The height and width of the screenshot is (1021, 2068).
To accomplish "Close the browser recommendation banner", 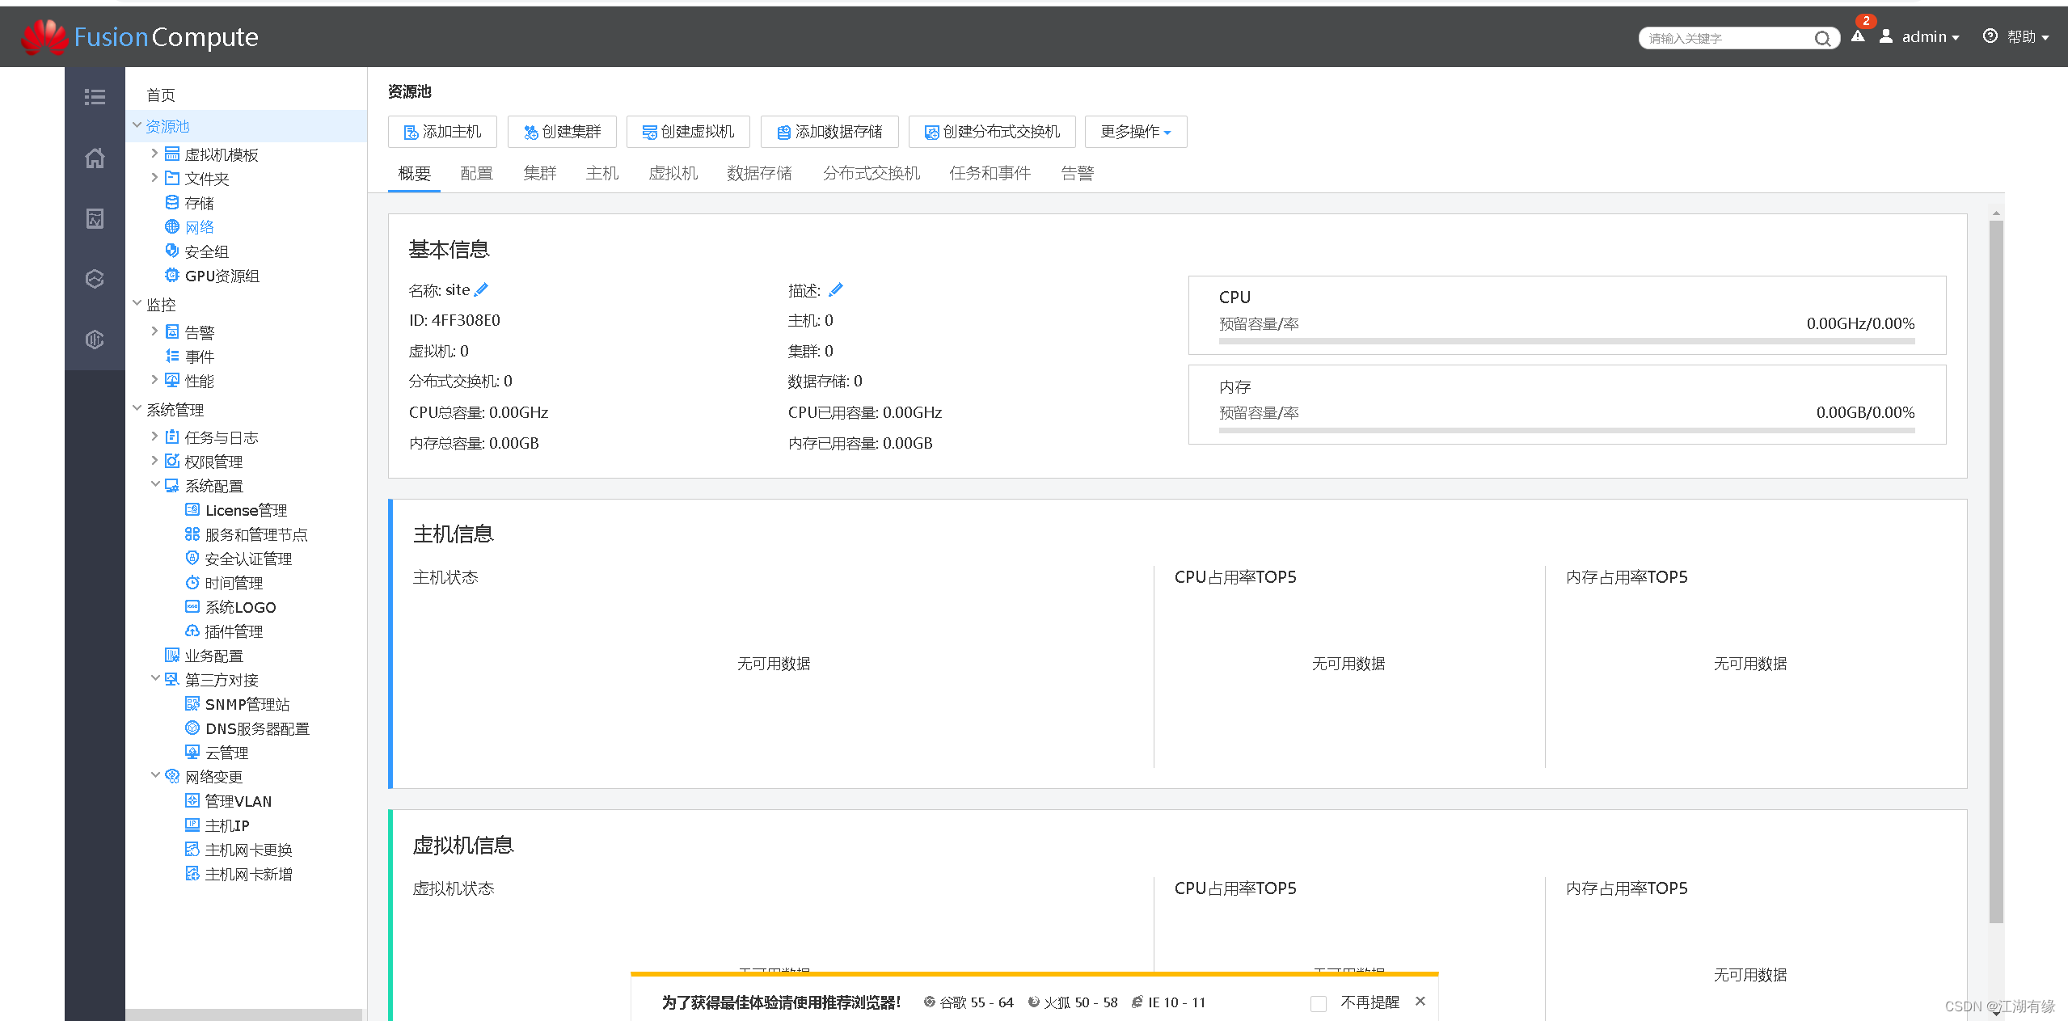I will pyautogui.click(x=1420, y=1001).
